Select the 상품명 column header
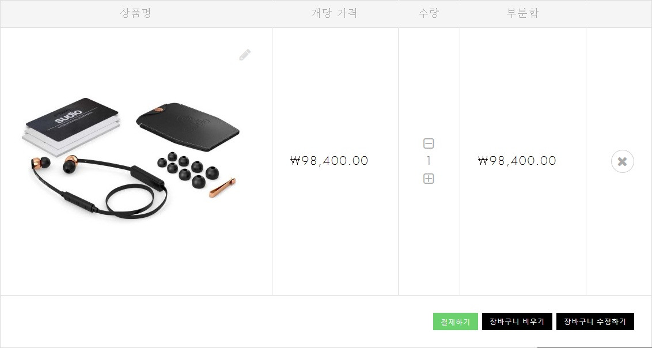 coord(135,13)
